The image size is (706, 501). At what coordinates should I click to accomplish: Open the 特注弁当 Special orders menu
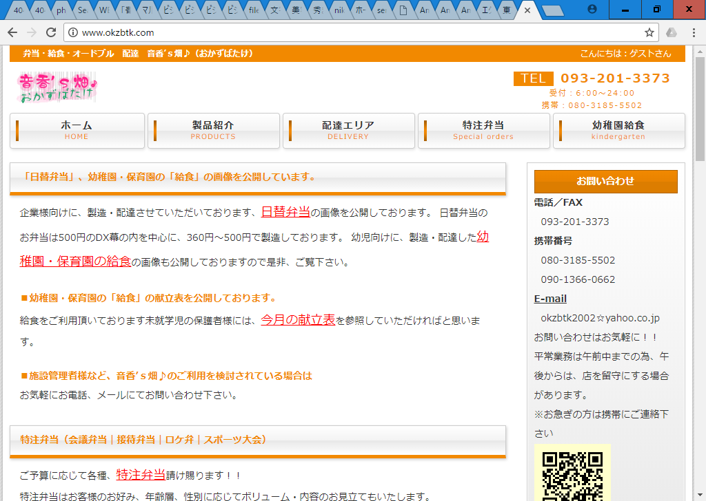483,130
